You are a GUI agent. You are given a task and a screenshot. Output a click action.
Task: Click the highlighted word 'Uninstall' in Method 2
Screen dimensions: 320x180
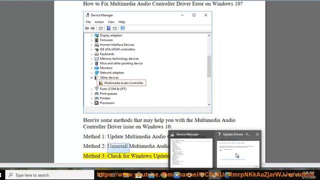pyautogui.click(x=117, y=146)
